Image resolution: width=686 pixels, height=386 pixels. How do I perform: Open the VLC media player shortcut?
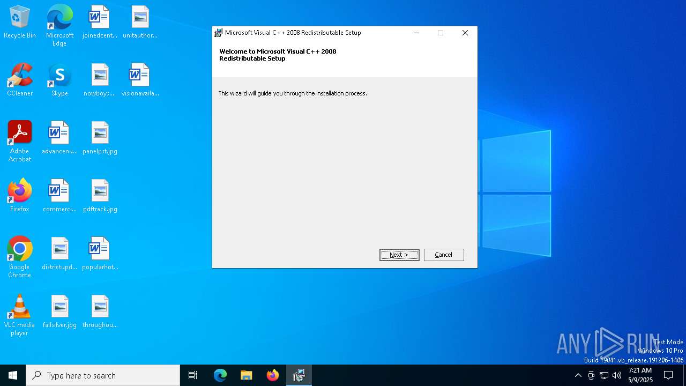[x=20, y=315]
